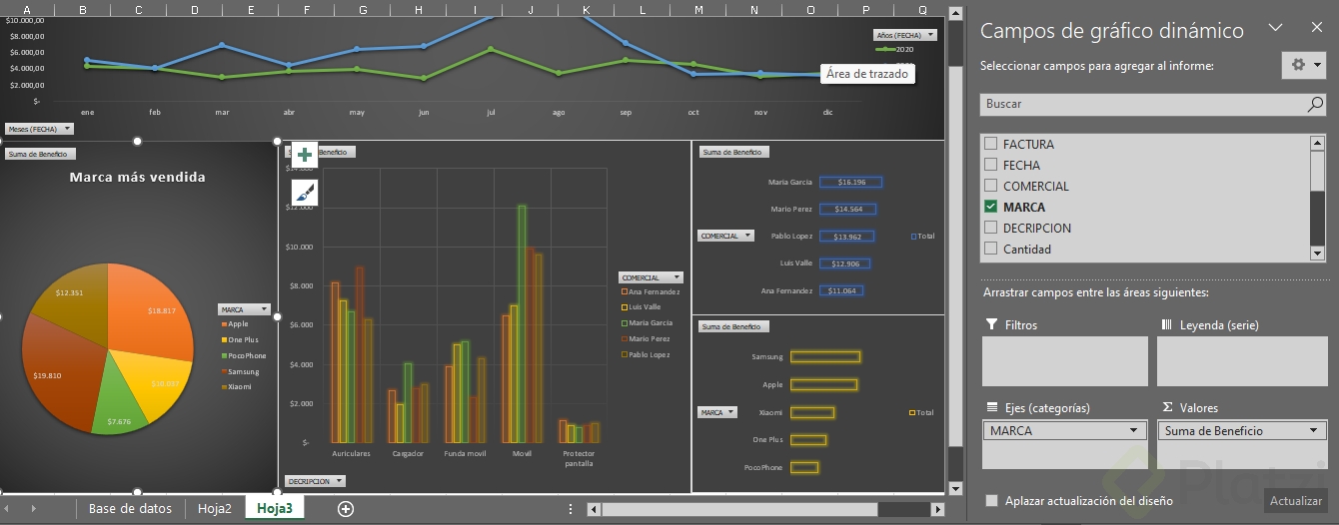This screenshot has height=525, width=1339.
Task: Check the FACTURA field checkbox
Action: (991, 144)
